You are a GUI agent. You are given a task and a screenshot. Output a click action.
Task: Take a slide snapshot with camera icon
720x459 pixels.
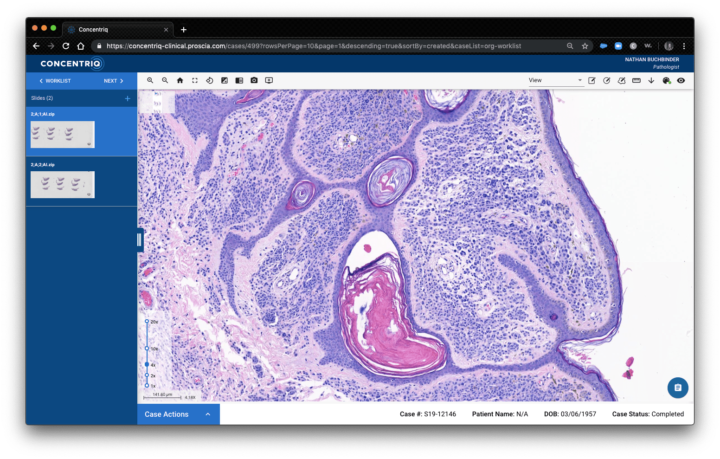(x=254, y=80)
